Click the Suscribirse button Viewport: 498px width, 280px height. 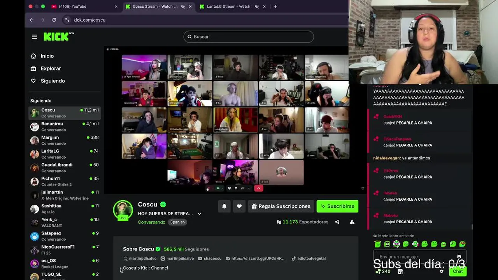tap(337, 206)
